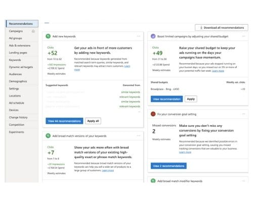This screenshot has width=253, height=202.
Task: Open Demographics page
Action: 18,81
